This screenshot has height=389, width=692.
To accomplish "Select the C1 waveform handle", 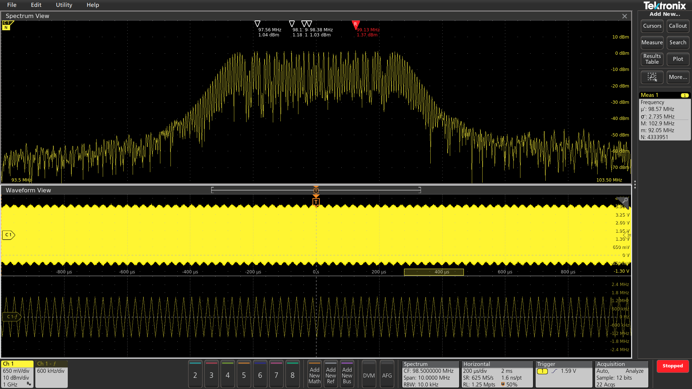I will 8,235.
